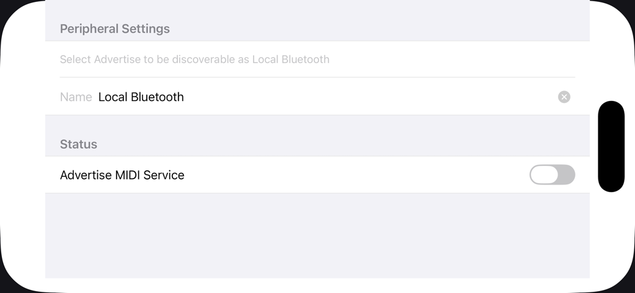Tap gray area above Peripheral Settings header
Viewport: 635px width, 293px height.
pos(316,9)
